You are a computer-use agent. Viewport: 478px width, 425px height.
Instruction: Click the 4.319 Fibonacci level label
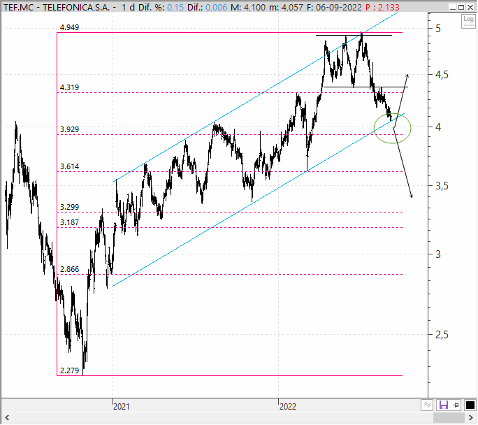tap(69, 87)
